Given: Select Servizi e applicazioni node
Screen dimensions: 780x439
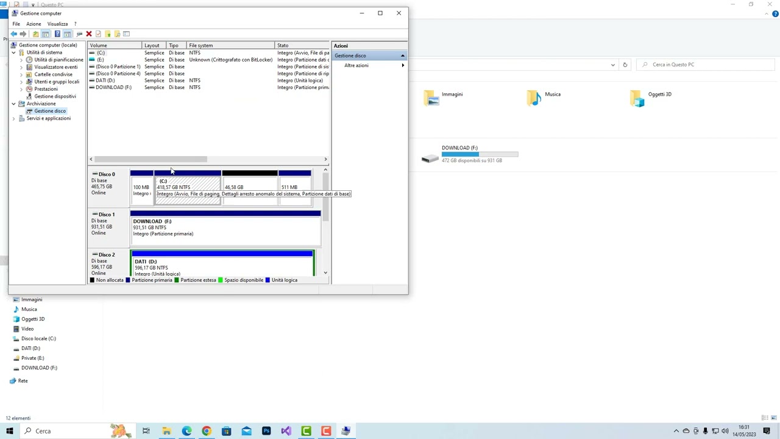Looking at the screenshot, I should (x=48, y=118).
